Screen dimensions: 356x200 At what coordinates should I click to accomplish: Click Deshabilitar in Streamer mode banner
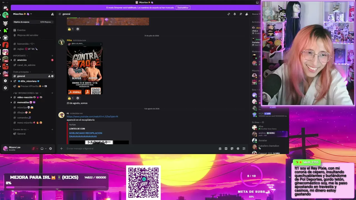coord(183,8)
